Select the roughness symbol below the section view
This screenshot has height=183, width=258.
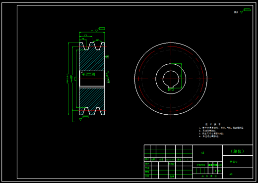click(84, 118)
